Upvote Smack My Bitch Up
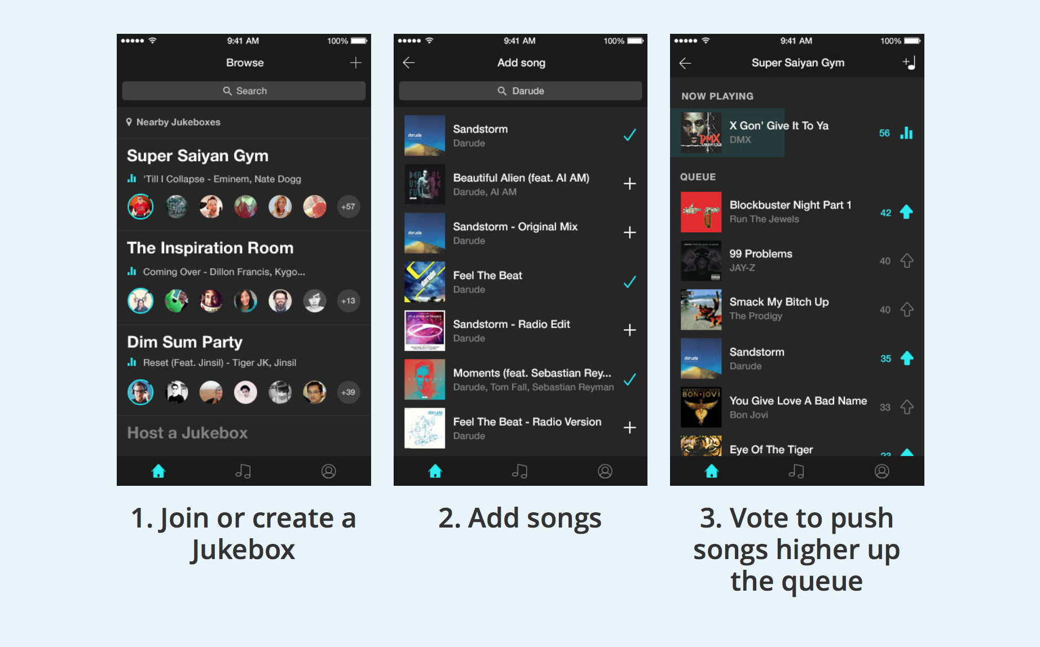 click(907, 309)
